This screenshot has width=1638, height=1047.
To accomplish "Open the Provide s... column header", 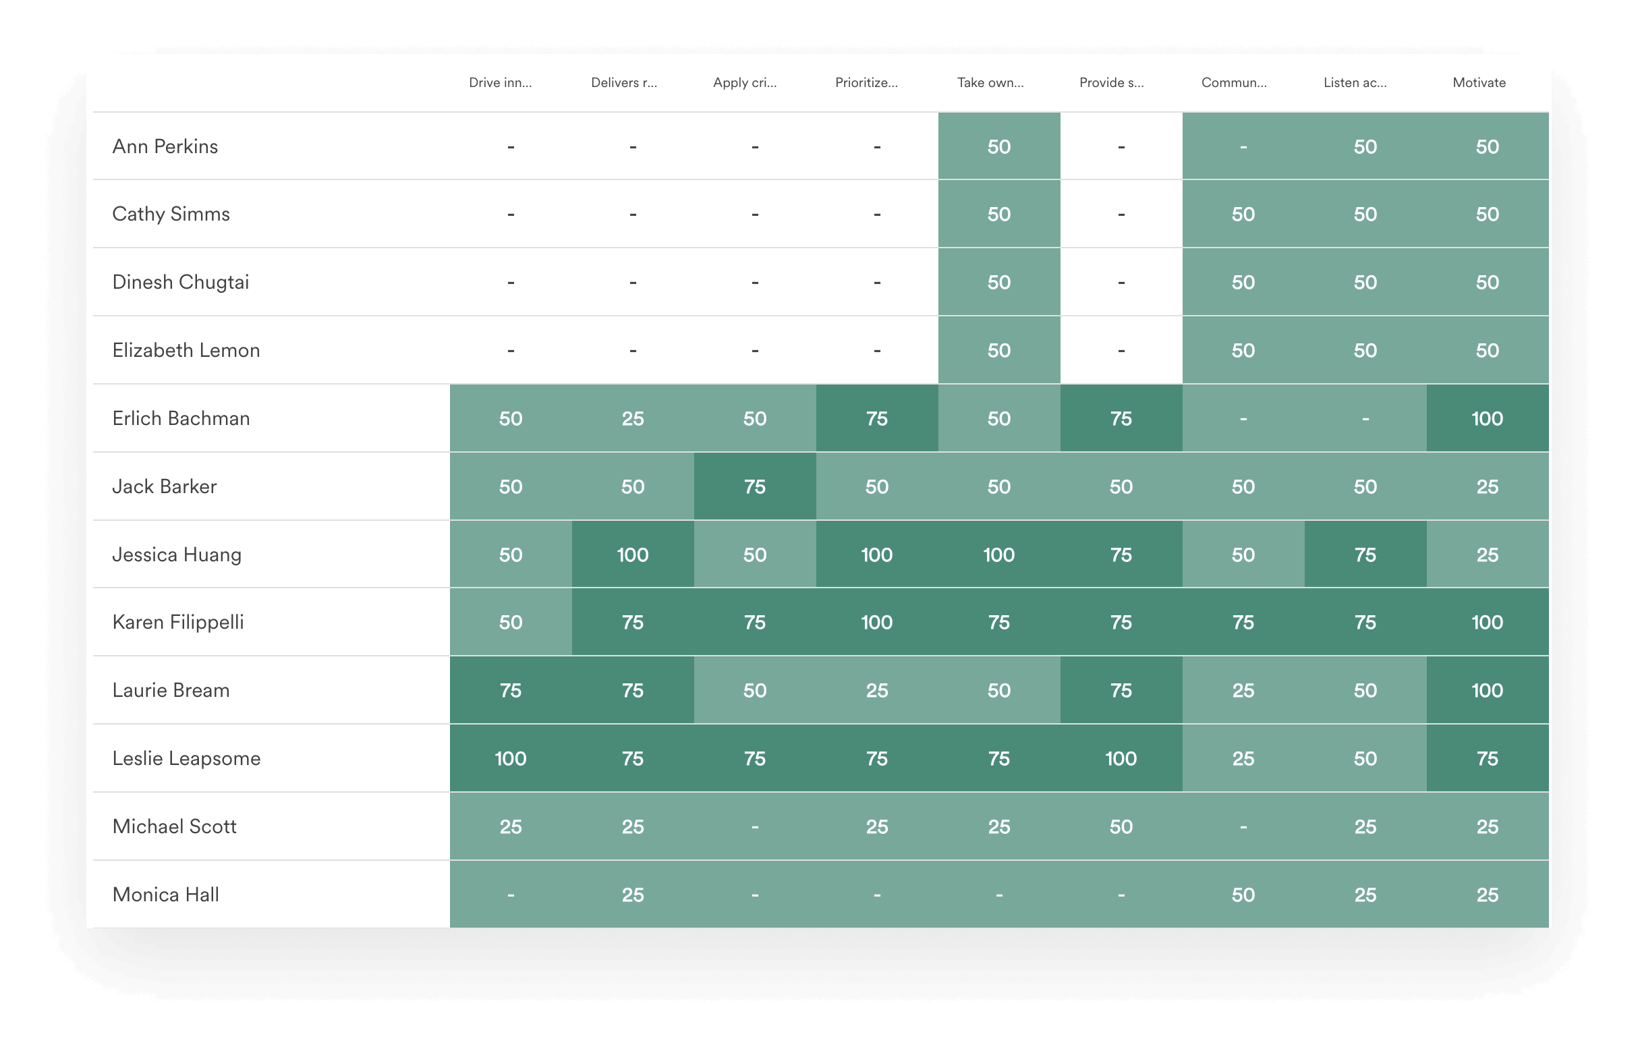I will [1112, 82].
